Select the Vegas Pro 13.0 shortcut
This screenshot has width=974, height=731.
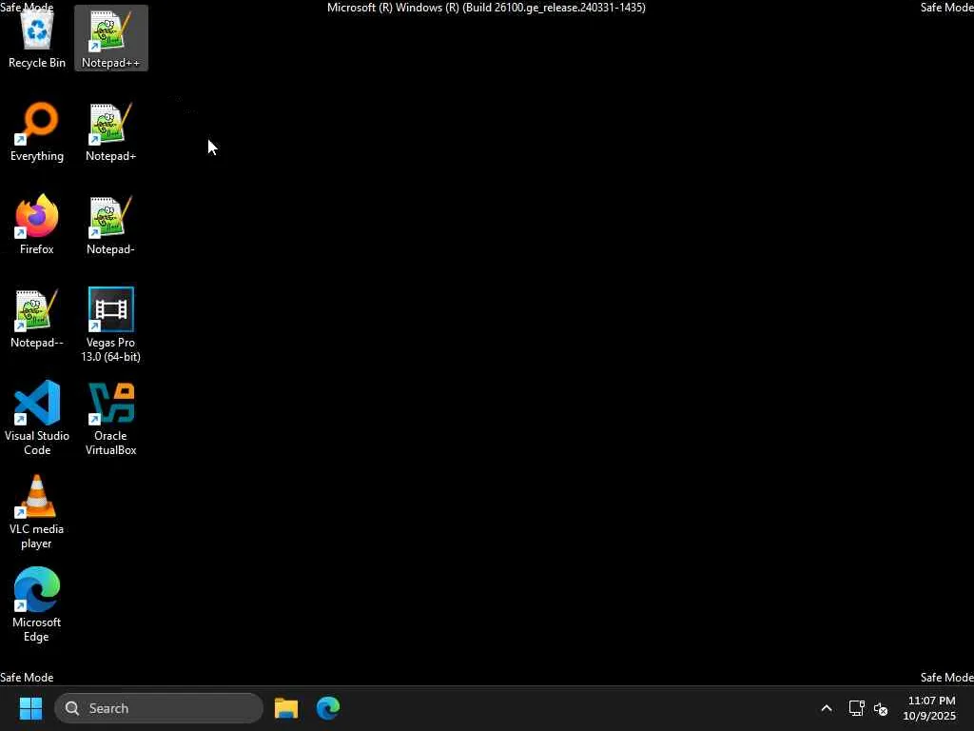pyautogui.click(x=111, y=325)
